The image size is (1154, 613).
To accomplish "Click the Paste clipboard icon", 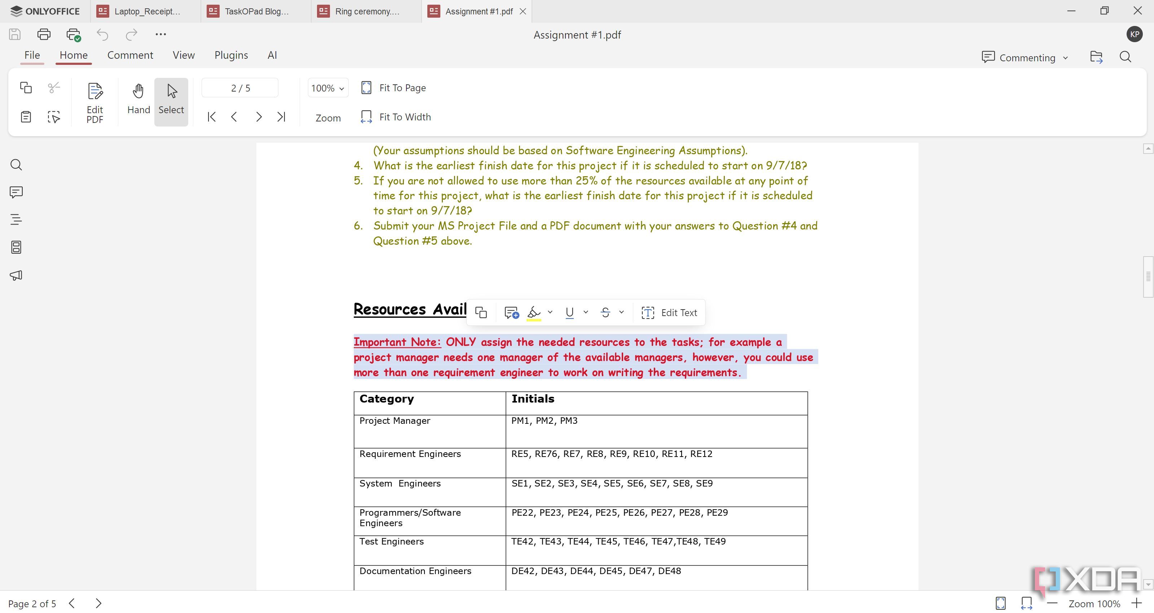I will pyautogui.click(x=26, y=117).
